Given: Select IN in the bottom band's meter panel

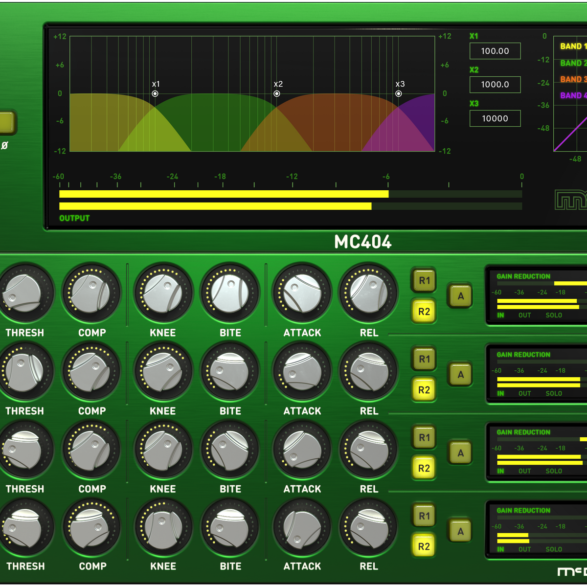Looking at the screenshot, I should tap(501, 549).
